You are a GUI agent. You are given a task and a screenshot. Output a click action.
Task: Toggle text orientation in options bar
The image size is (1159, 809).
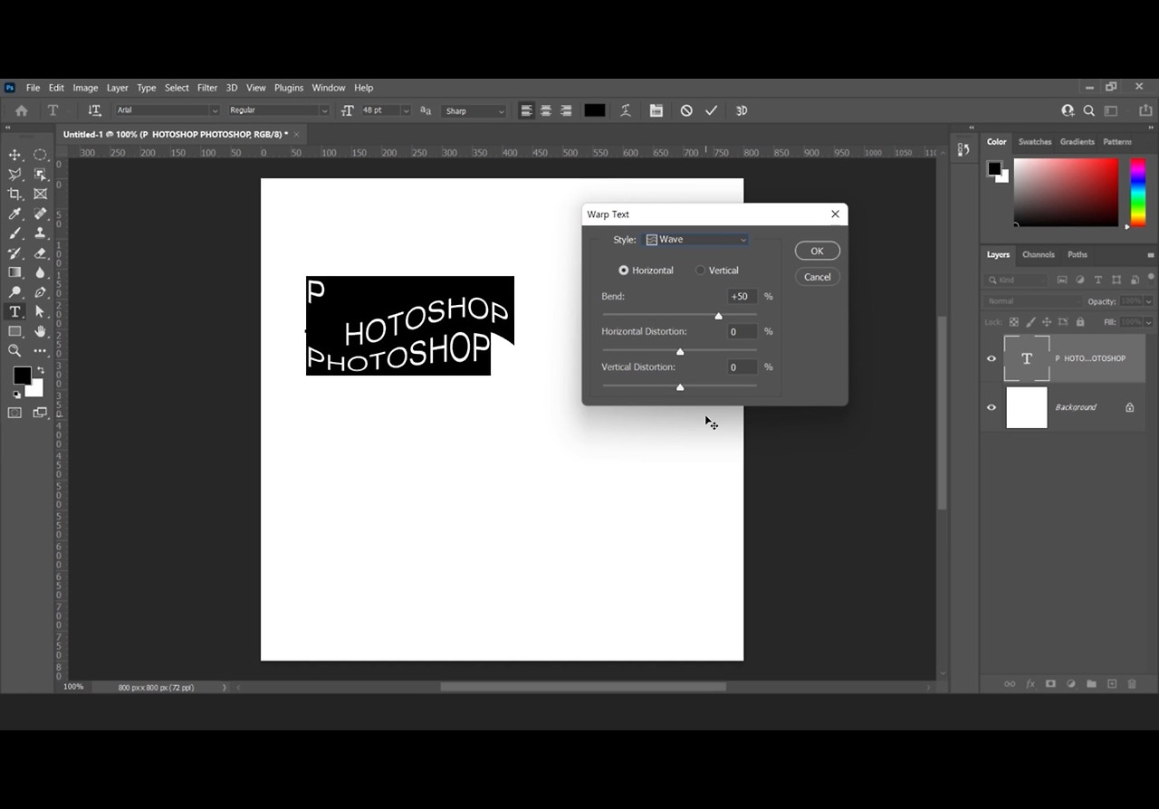[94, 110]
